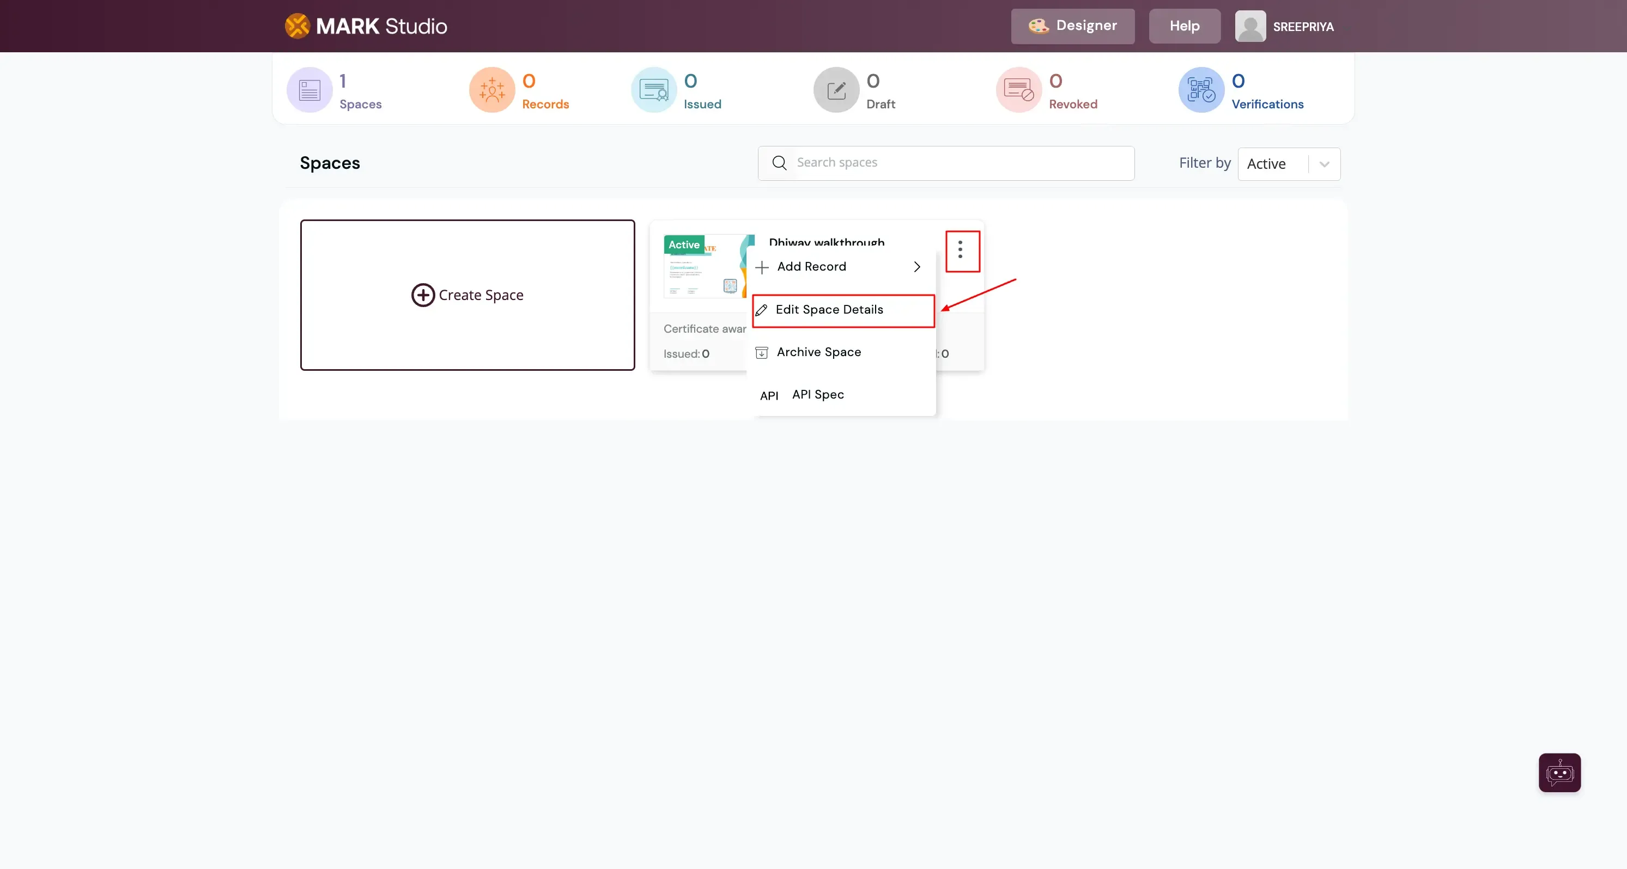The width and height of the screenshot is (1627, 869).
Task: Click the Draft pencil icon
Action: (x=836, y=90)
